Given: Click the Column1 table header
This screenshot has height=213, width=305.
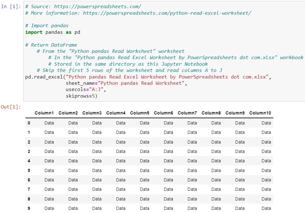Looking at the screenshot, I should 44,113.
